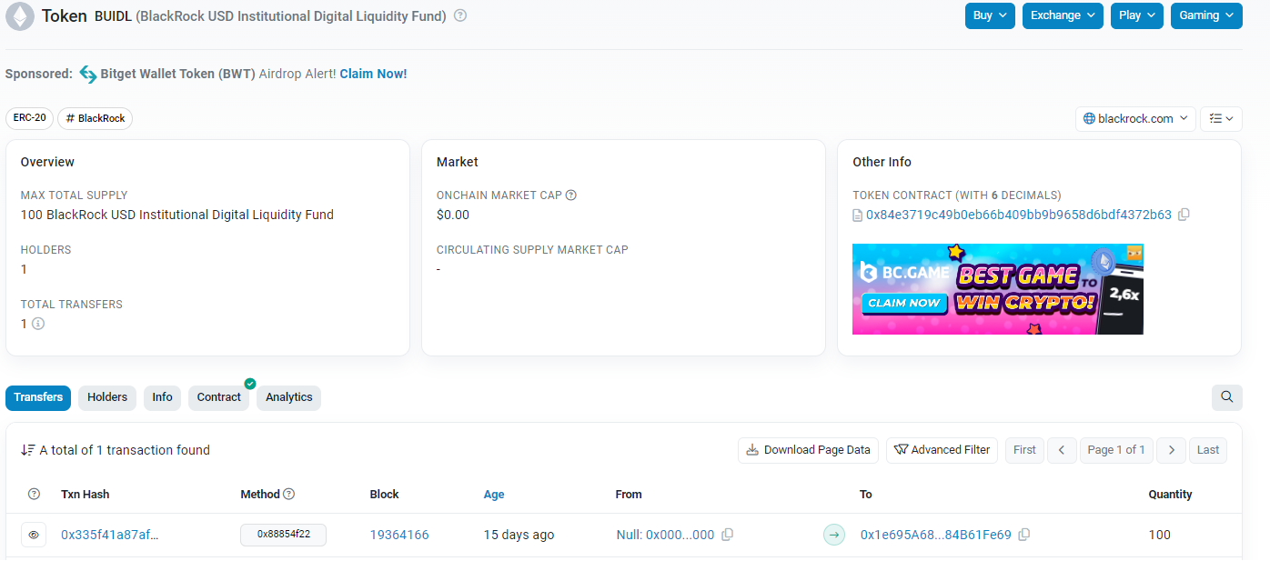Open token contract address link

(1019, 215)
